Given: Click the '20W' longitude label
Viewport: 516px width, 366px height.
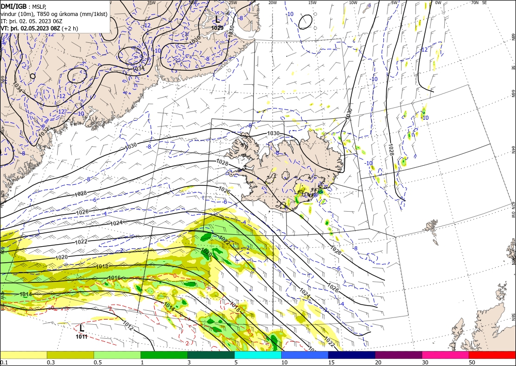Looking at the screenshot, I should pyautogui.click(x=272, y=3).
